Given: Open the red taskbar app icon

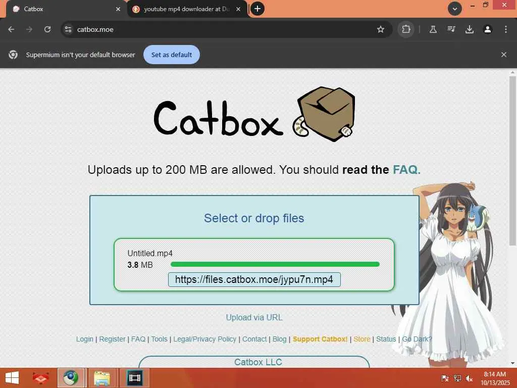Looking at the screenshot, I should point(40,378).
